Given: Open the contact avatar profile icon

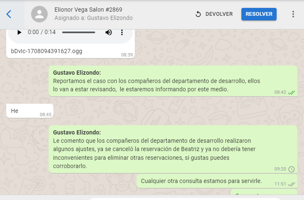Looking at the screenshot, I should [x=39, y=14].
